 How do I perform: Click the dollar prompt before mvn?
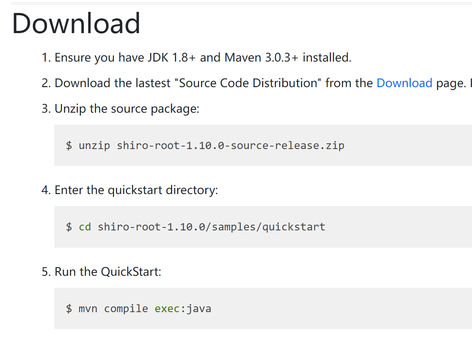[x=69, y=309]
